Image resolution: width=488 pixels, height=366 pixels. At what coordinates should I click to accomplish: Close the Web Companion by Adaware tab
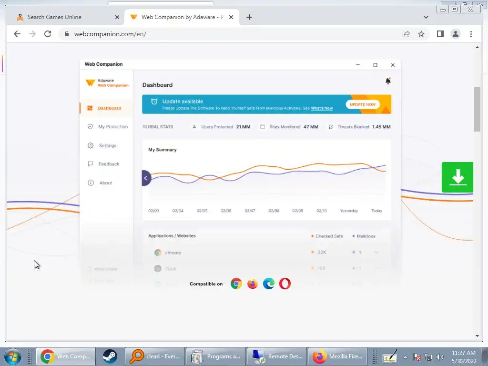[x=231, y=17]
